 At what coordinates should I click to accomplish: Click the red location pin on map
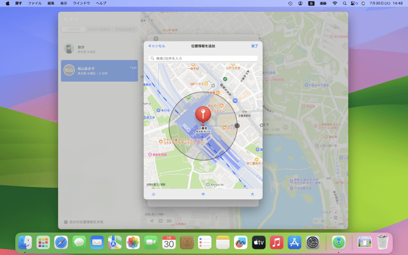[203, 114]
